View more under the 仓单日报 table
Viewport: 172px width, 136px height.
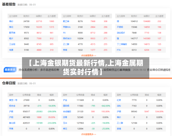click(x=88, y=134)
